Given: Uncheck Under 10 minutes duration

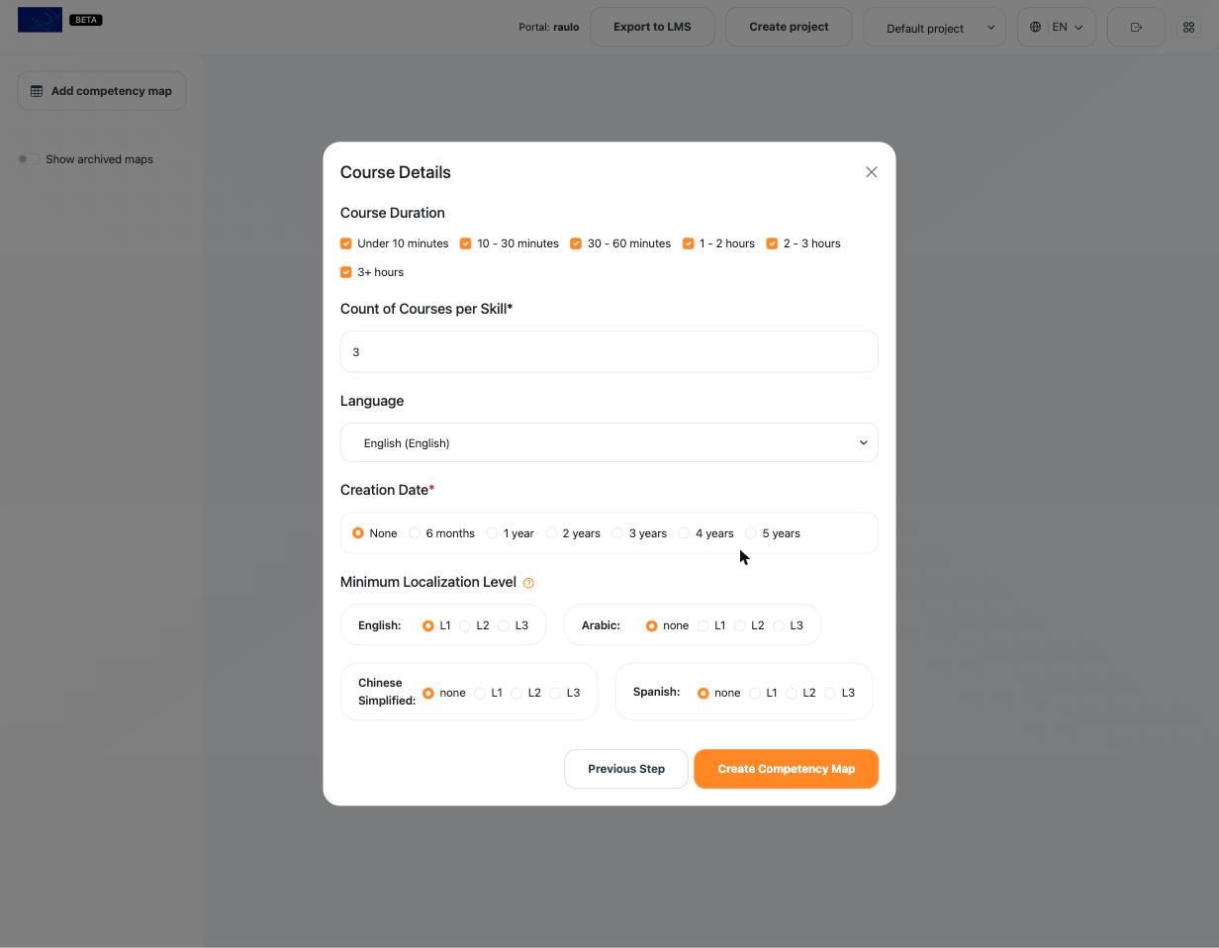Looking at the screenshot, I should coord(345,243).
